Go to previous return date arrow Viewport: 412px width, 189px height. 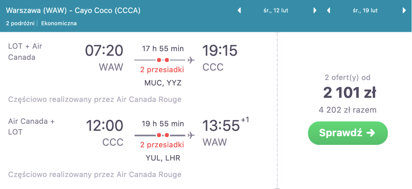click(x=329, y=11)
